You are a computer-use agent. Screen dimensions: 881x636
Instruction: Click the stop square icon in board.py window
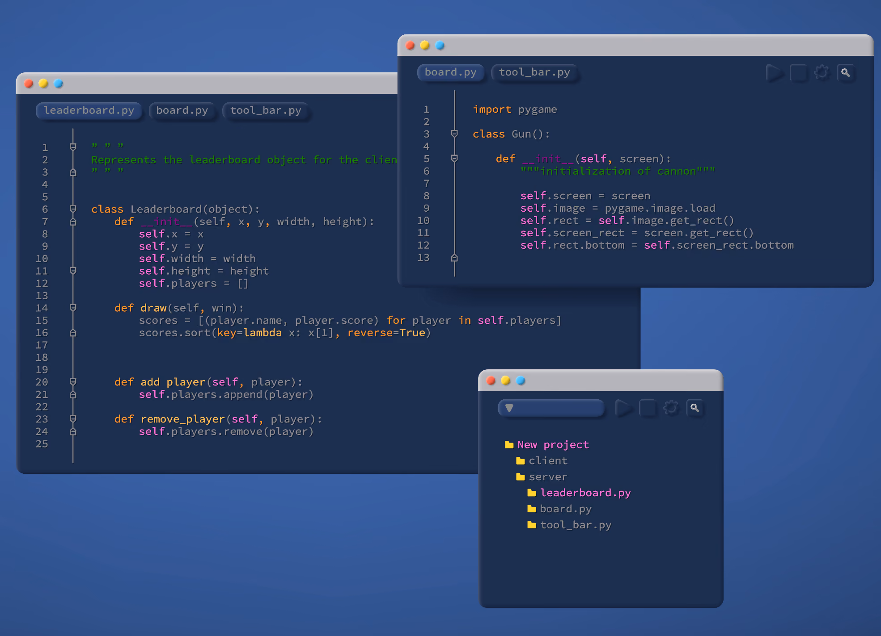pyautogui.click(x=799, y=72)
